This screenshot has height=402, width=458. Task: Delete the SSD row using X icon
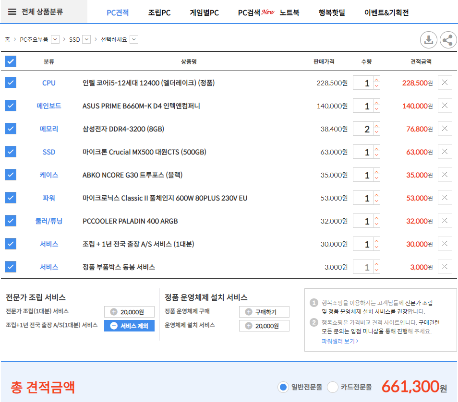tap(445, 152)
